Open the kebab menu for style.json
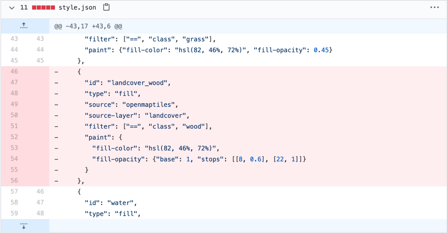Viewport: 447px width, 233px height. point(434,7)
